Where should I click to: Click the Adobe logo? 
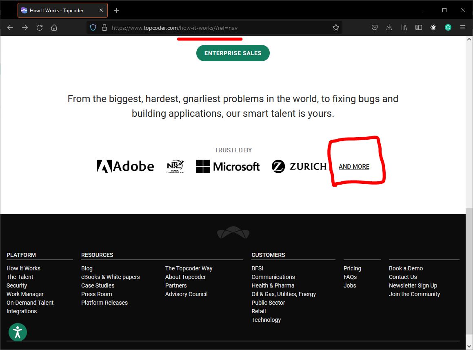pyautogui.click(x=125, y=166)
